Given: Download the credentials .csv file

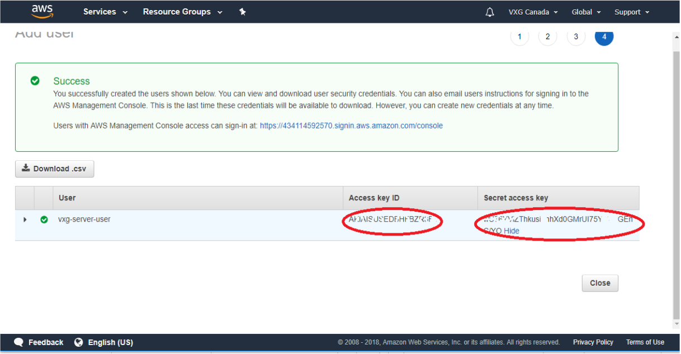Looking at the screenshot, I should [x=55, y=169].
